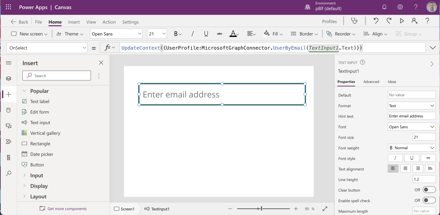
Task: Click the header help question mark
Action: 416,7
